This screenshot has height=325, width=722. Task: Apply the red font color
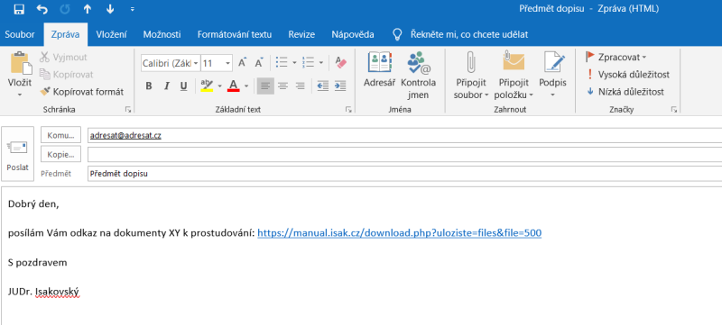click(234, 86)
